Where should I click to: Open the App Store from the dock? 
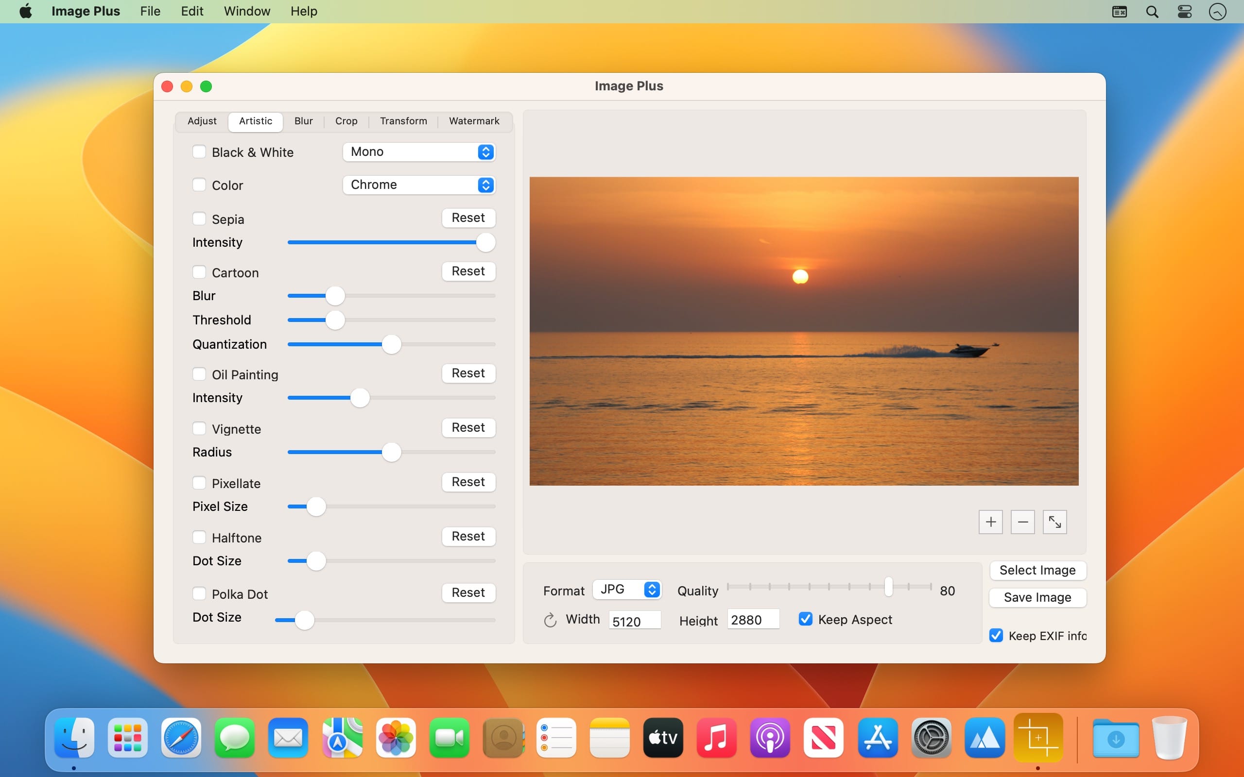point(878,738)
